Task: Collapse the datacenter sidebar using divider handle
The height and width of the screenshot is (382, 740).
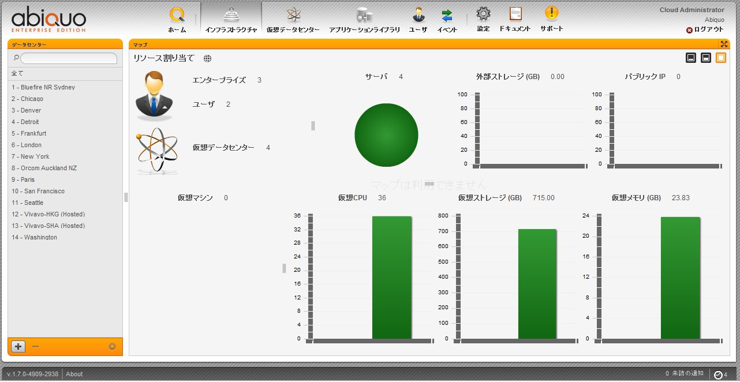Action: (x=126, y=197)
